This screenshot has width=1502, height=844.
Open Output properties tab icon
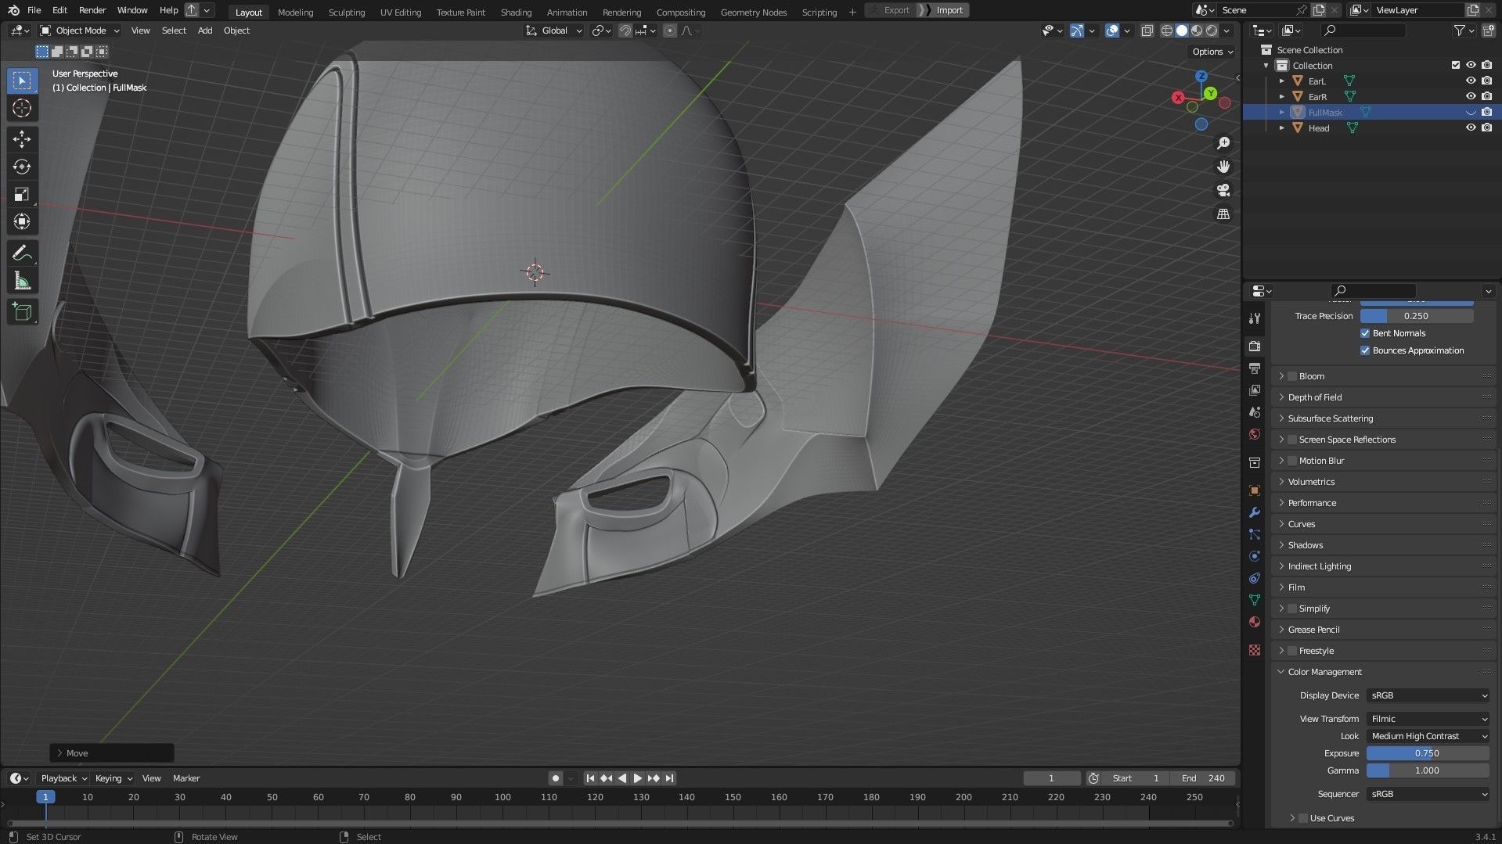click(1255, 368)
